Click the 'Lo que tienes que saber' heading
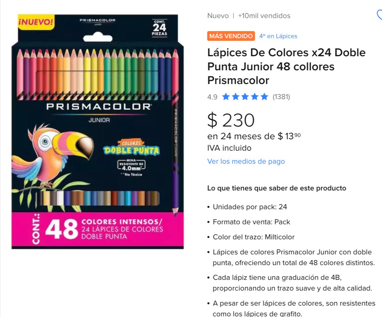This screenshot has width=382, height=317. click(277, 188)
